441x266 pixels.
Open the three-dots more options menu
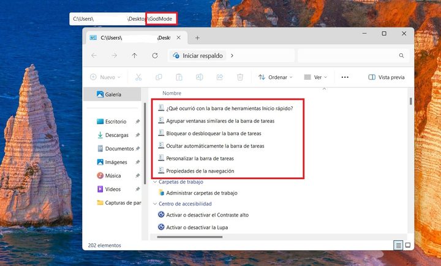pyautogui.click(x=345, y=77)
